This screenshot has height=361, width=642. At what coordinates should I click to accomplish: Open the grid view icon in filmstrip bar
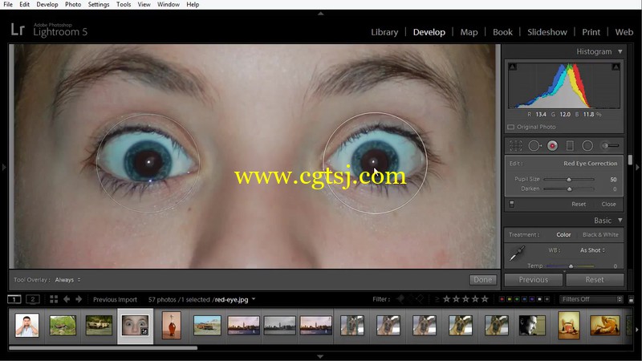point(54,299)
